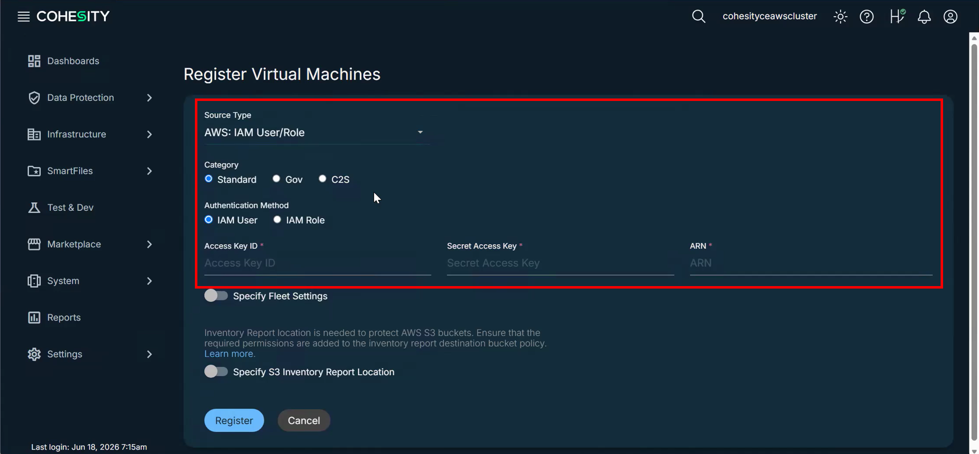This screenshot has width=979, height=454.
Task: Click the SmartFiles folder icon
Action: (x=34, y=171)
